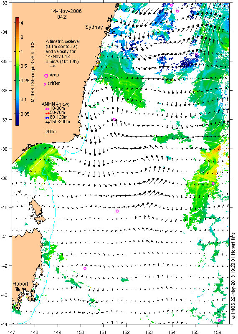This screenshot has width=238, height=334.
Task: Click the '200m' legend label
Action: (x=51, y=132)
